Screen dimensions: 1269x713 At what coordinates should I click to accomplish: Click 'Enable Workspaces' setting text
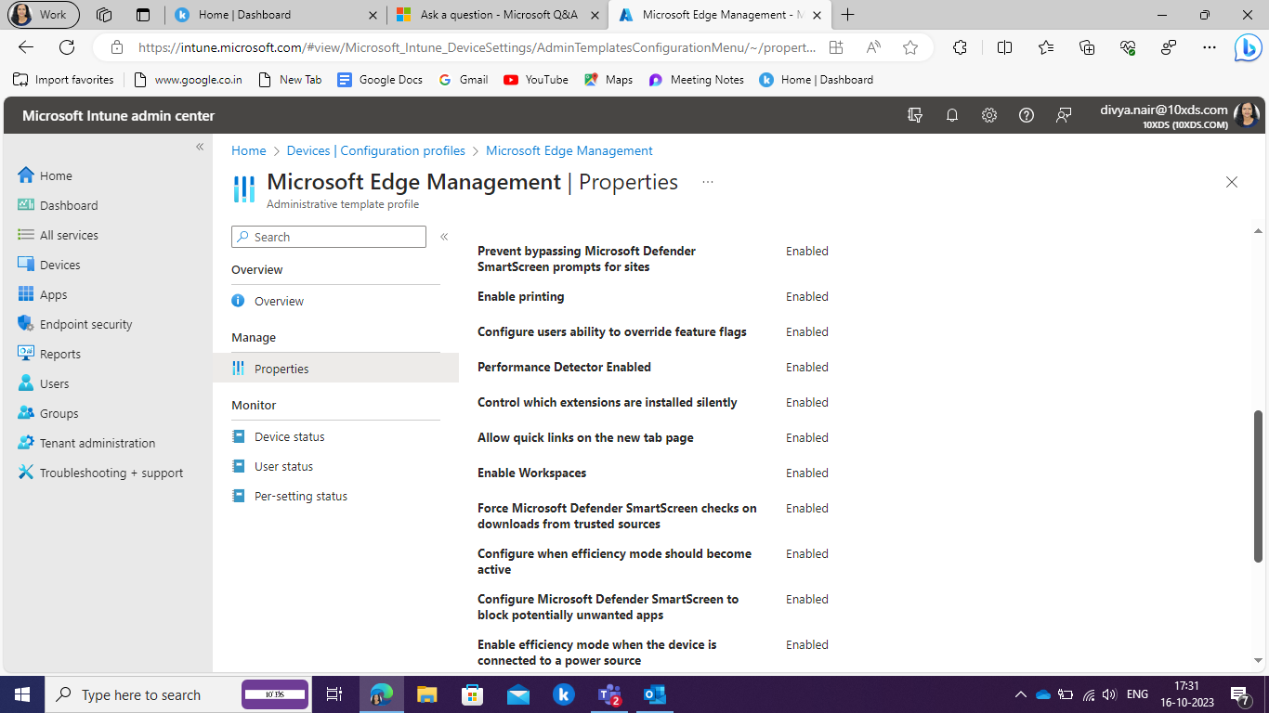(x=532, y=473)
